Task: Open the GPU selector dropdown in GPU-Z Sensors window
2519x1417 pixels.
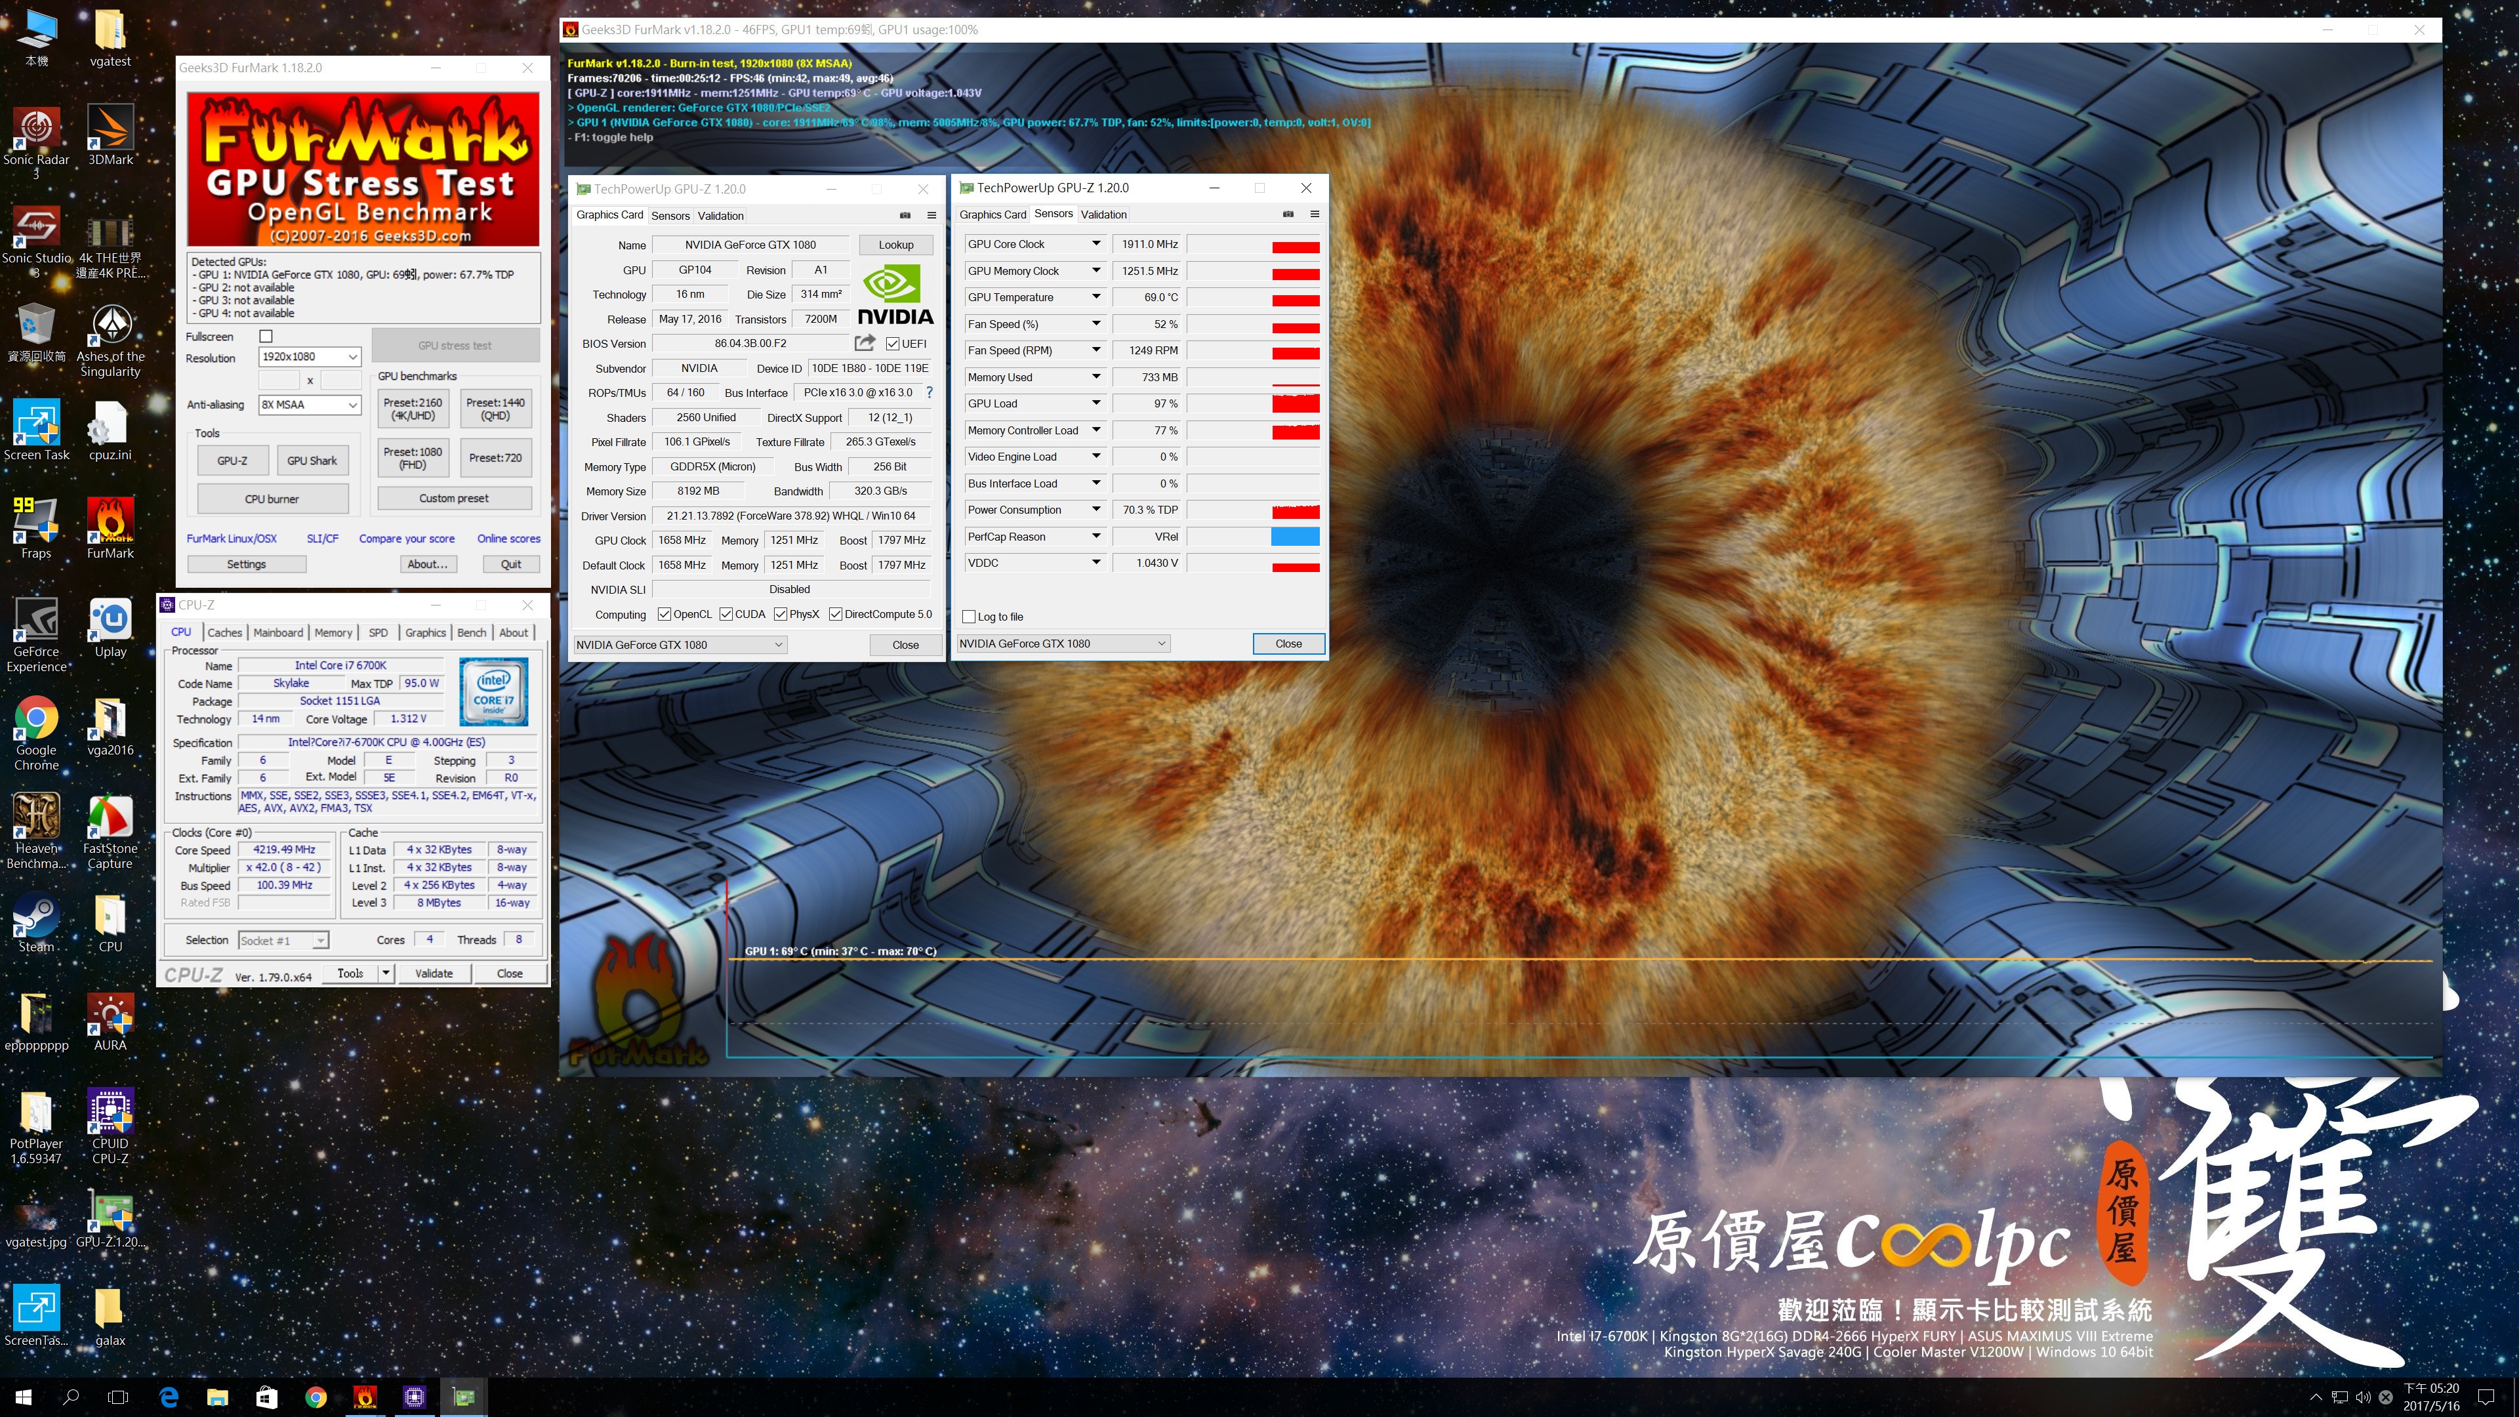Action: pyautogui.click(x=1063, y=644)
